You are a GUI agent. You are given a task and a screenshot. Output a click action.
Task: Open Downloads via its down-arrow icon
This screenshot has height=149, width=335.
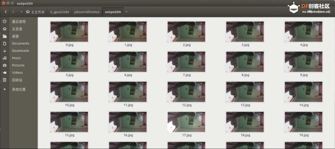click(5, 51)
